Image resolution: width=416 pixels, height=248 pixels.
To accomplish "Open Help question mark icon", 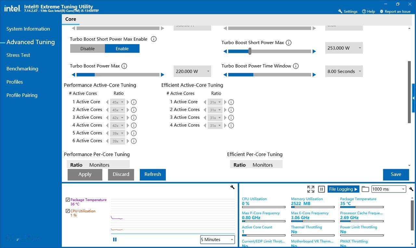I will point(364,11).
